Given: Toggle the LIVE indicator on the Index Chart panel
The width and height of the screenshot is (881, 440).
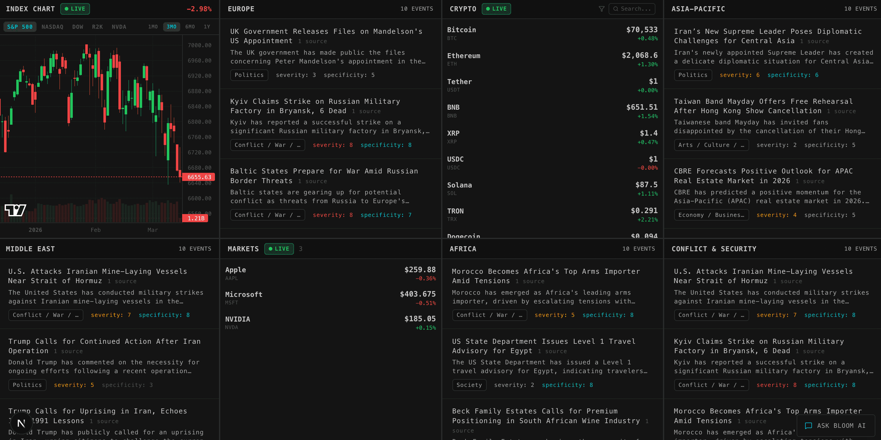Looking at the screenshot, I should pyautogui.click(x=75, y=9).
